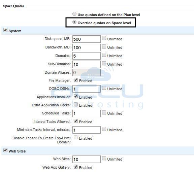Check Unlimited for ODBC DSNs

click(104, 88)
